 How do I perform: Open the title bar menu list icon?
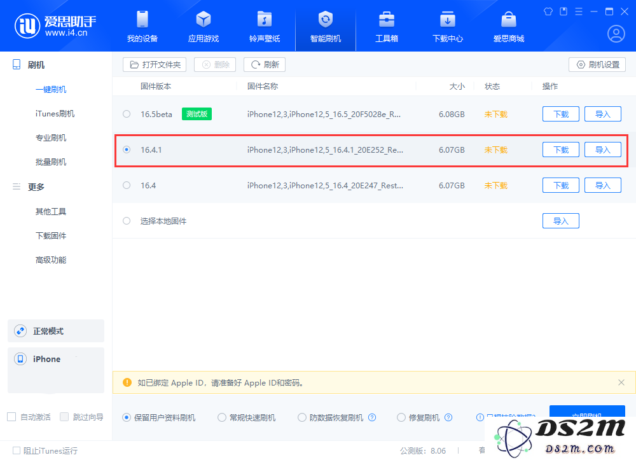(579, 11)
